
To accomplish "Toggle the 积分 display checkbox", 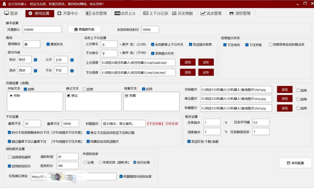I will pyautogui.click(x=36, y=60).
